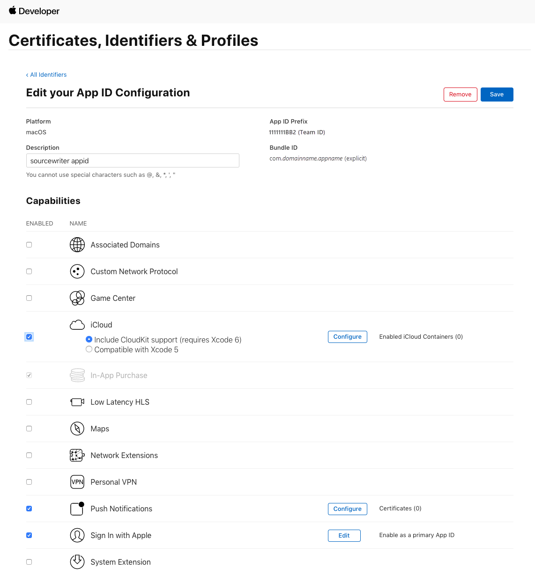Screen dimensions: 535x575
Task: Remove this App ID
Action: [x=460, y=95]
